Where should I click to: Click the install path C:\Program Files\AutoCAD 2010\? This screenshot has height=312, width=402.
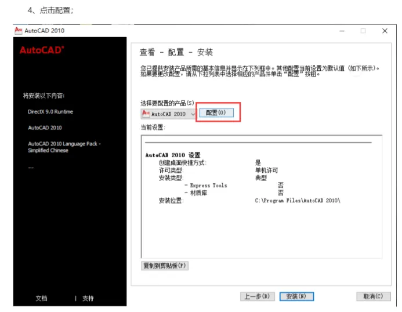pos(298,201)
